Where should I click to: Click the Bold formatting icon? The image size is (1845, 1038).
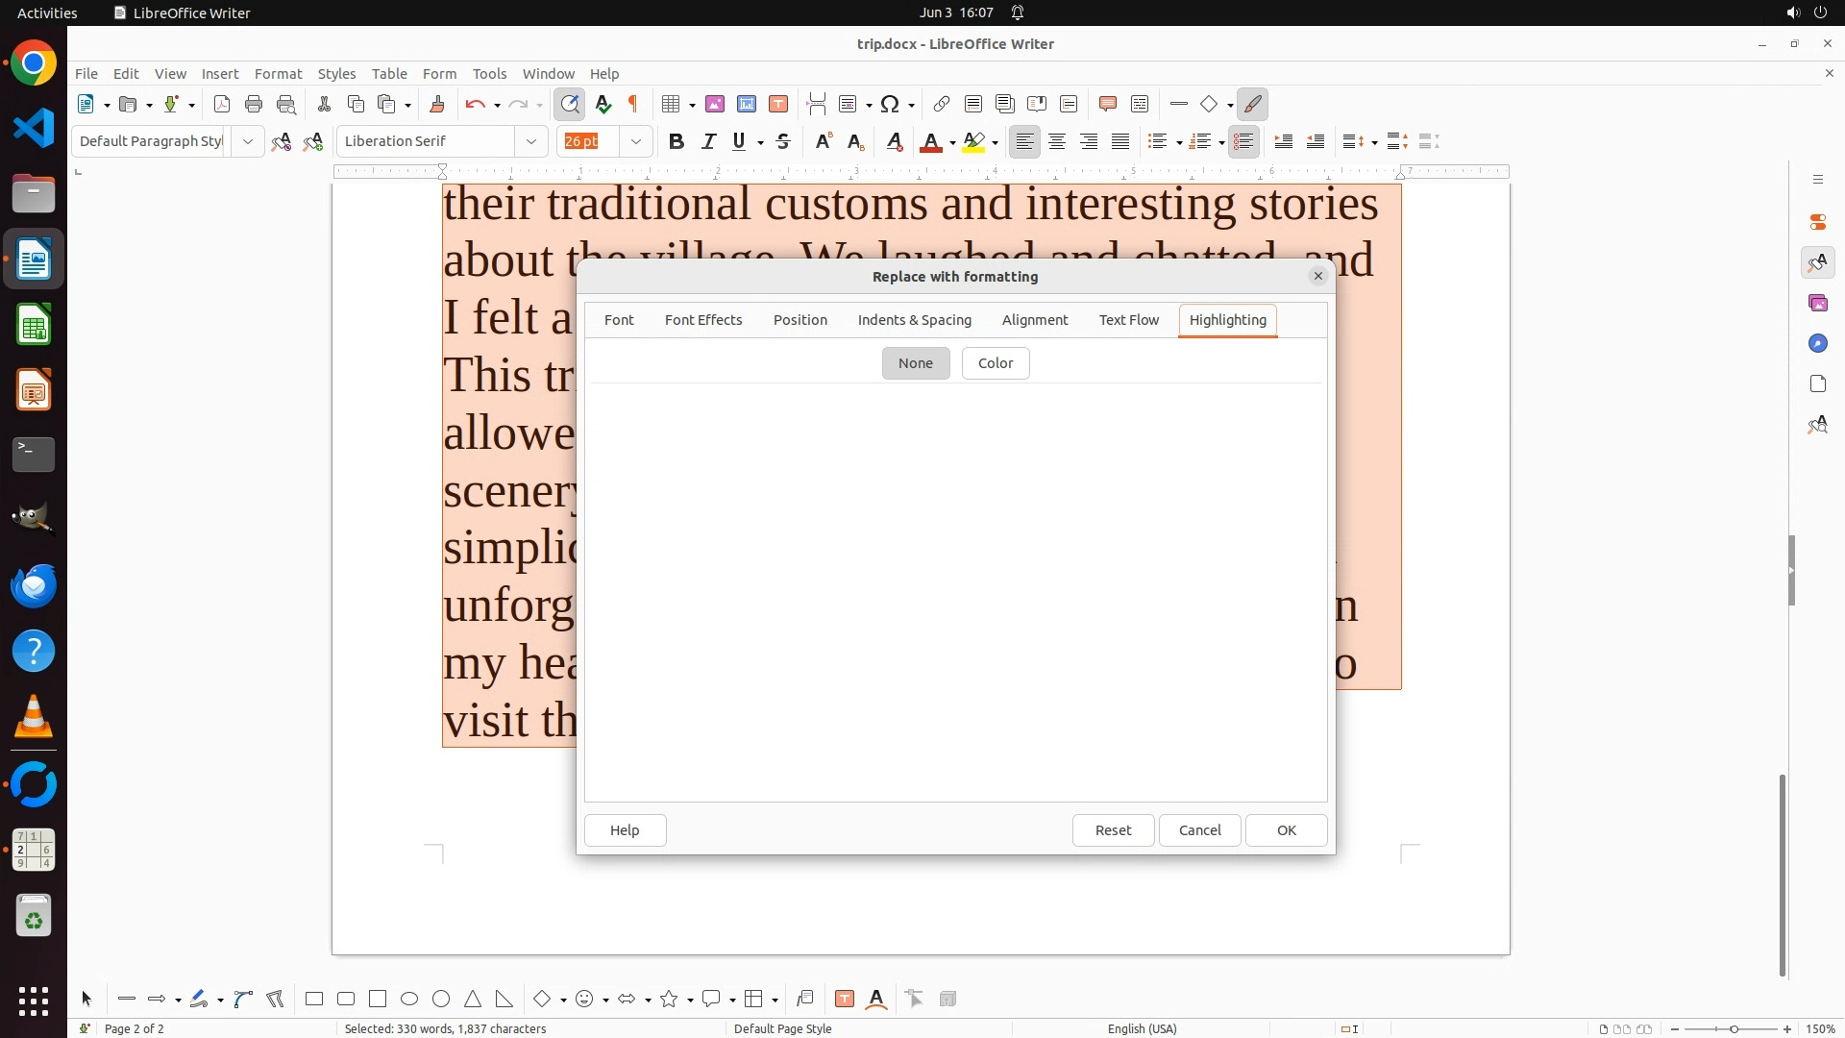[x=676, y=141]
